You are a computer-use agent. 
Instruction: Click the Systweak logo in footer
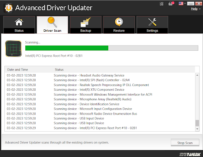coord(190,154)
